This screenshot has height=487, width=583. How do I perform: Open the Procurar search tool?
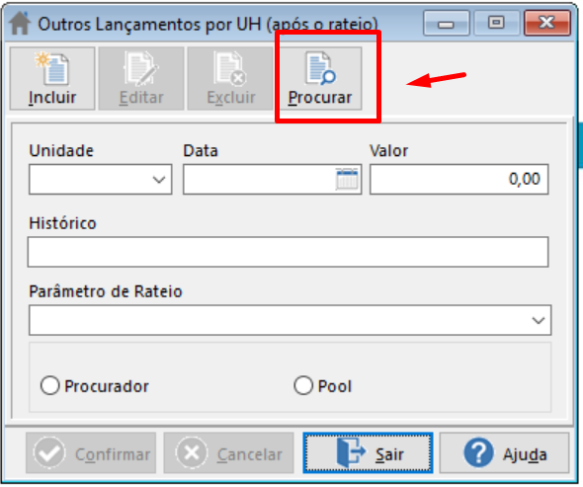pyautogui.click(x=320, y=78)
